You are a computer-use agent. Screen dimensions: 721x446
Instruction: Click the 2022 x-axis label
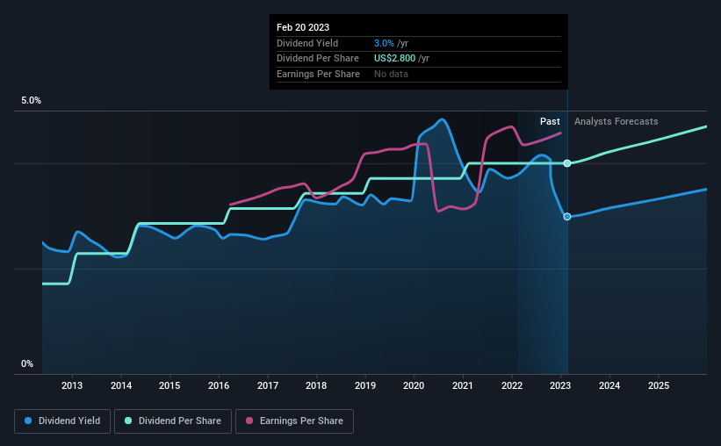[512, 385]
